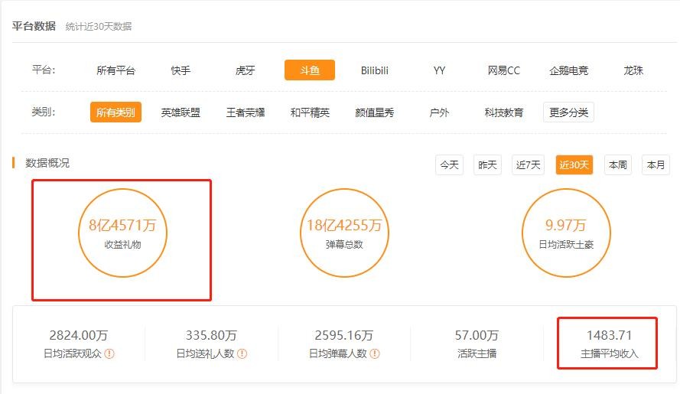Click info icon beside 日均弹幕人数
This screenshot has width=680, height=394.
click(x=375, y=354)
